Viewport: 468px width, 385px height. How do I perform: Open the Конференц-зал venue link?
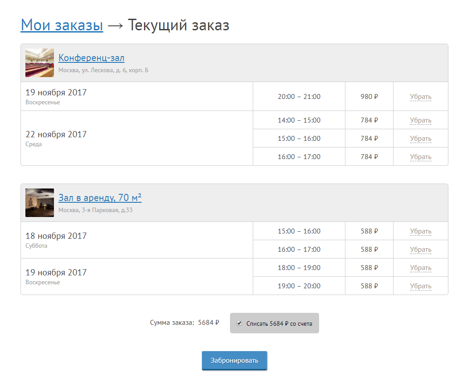[x=91, y=58]
